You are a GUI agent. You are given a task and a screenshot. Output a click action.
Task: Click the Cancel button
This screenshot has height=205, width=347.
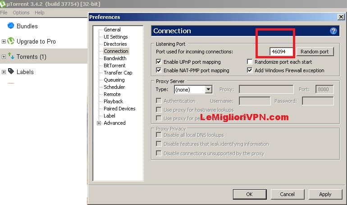pos(287,194)
